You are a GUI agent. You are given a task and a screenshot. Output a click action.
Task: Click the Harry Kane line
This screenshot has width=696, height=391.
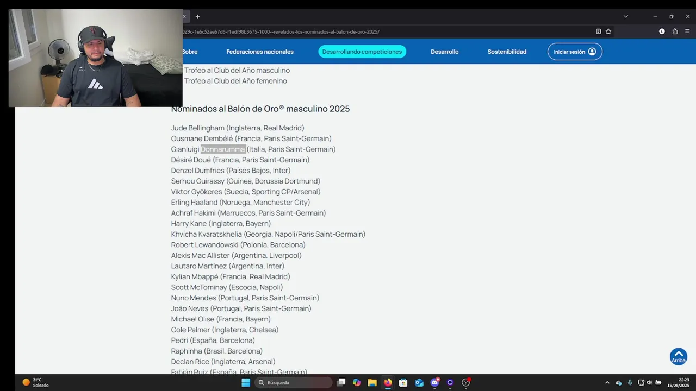pos(221,223)
